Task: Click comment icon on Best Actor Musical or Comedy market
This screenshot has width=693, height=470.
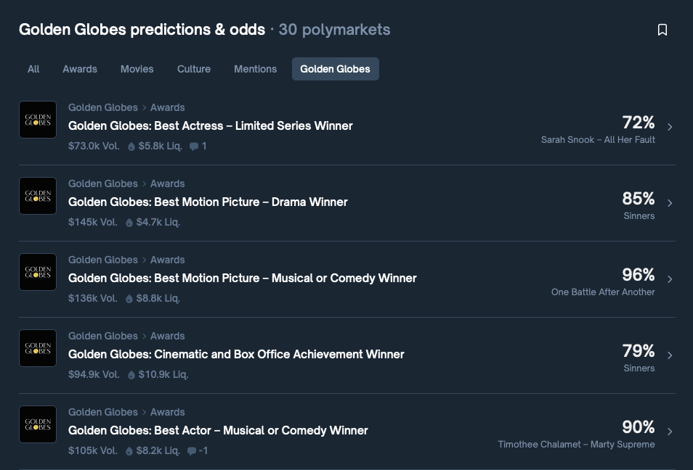Action: click(x=192, y=451)
